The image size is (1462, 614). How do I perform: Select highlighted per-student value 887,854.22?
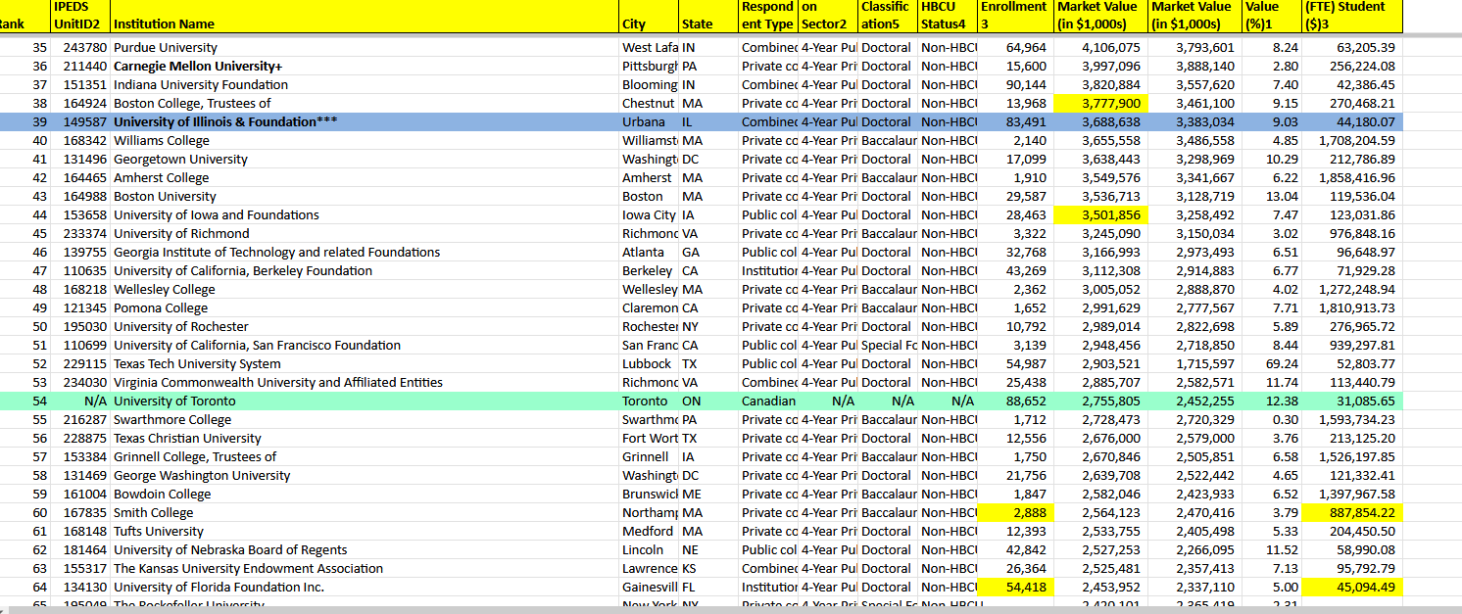click(1352, 512)
